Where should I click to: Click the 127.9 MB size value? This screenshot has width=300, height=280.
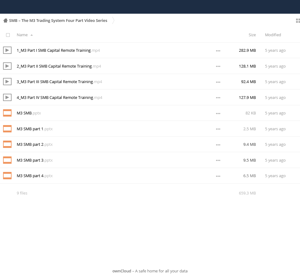(247, 97)
